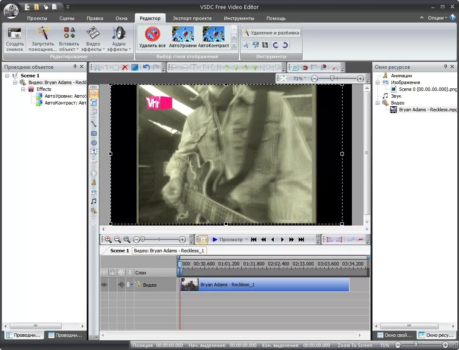459x350 pixels.
Task: Toggle the clock time display icon
Action: (x=203, y=240)
